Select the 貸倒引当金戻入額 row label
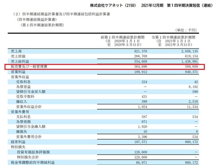This screenshot has height=165, width=215. pos(30,92)
